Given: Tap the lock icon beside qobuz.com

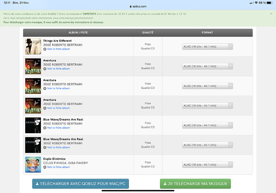Looking at the screenshot, I should click(131, 6).
